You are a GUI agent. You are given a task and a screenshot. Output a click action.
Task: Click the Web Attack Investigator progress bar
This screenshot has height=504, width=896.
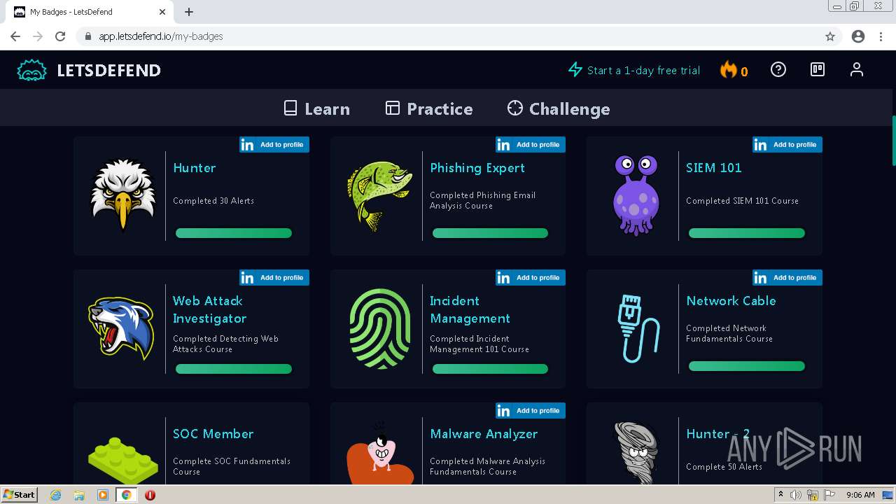pyautogui.click(x=234, y=369)
